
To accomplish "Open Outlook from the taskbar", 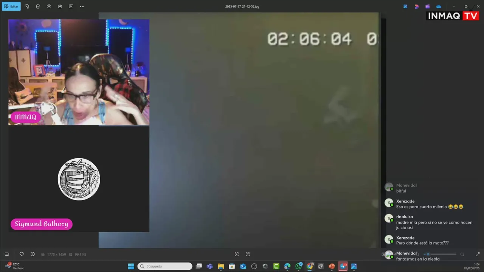I will [243, 266].
